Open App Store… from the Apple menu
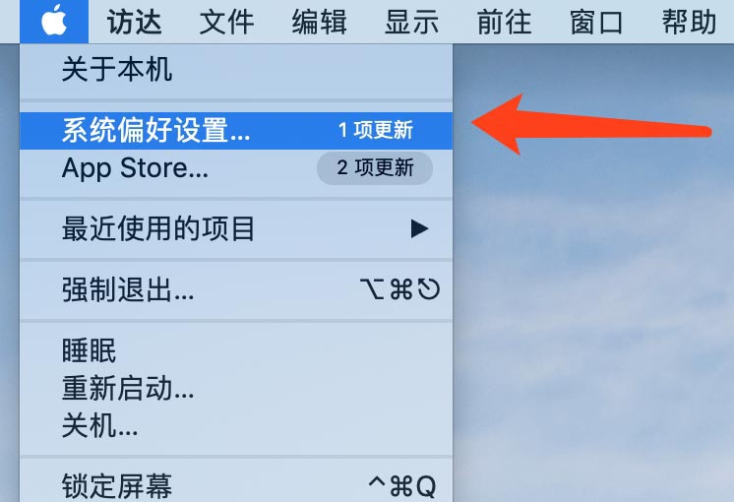 [236, 168]
